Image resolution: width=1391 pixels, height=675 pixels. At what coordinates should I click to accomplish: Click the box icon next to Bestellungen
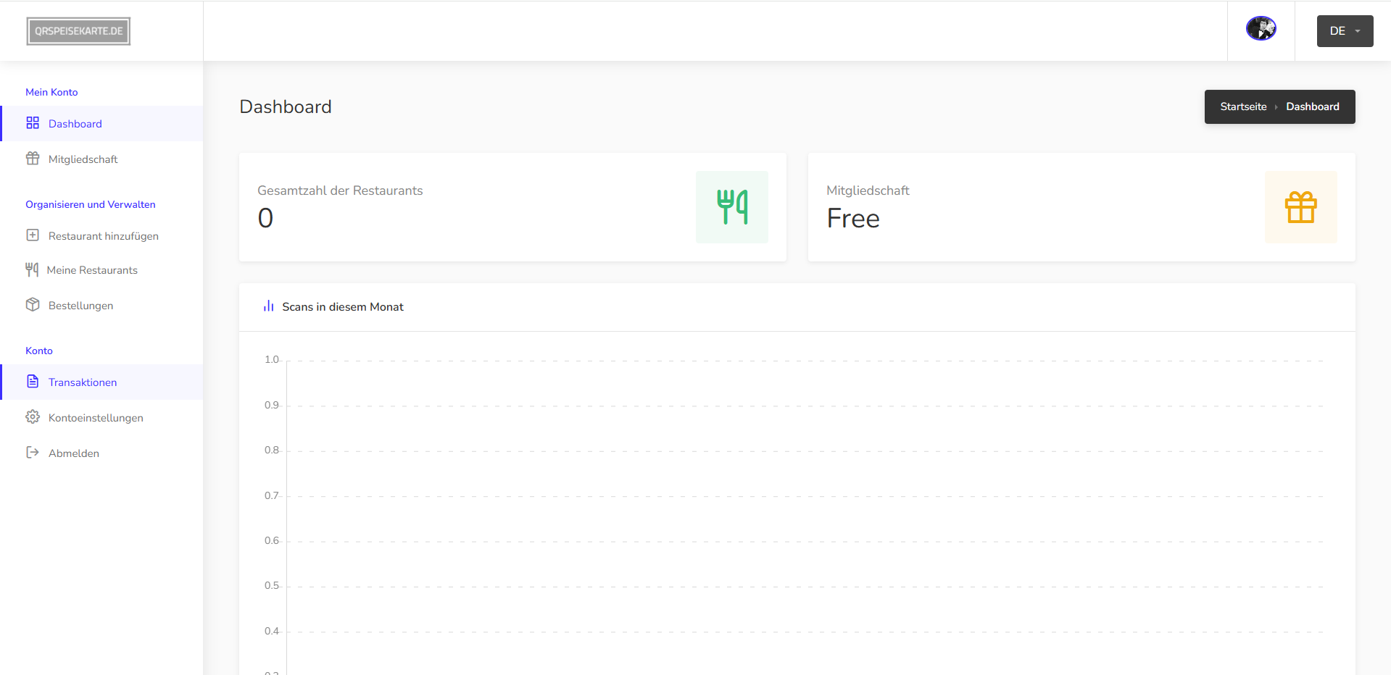point(33,305)
